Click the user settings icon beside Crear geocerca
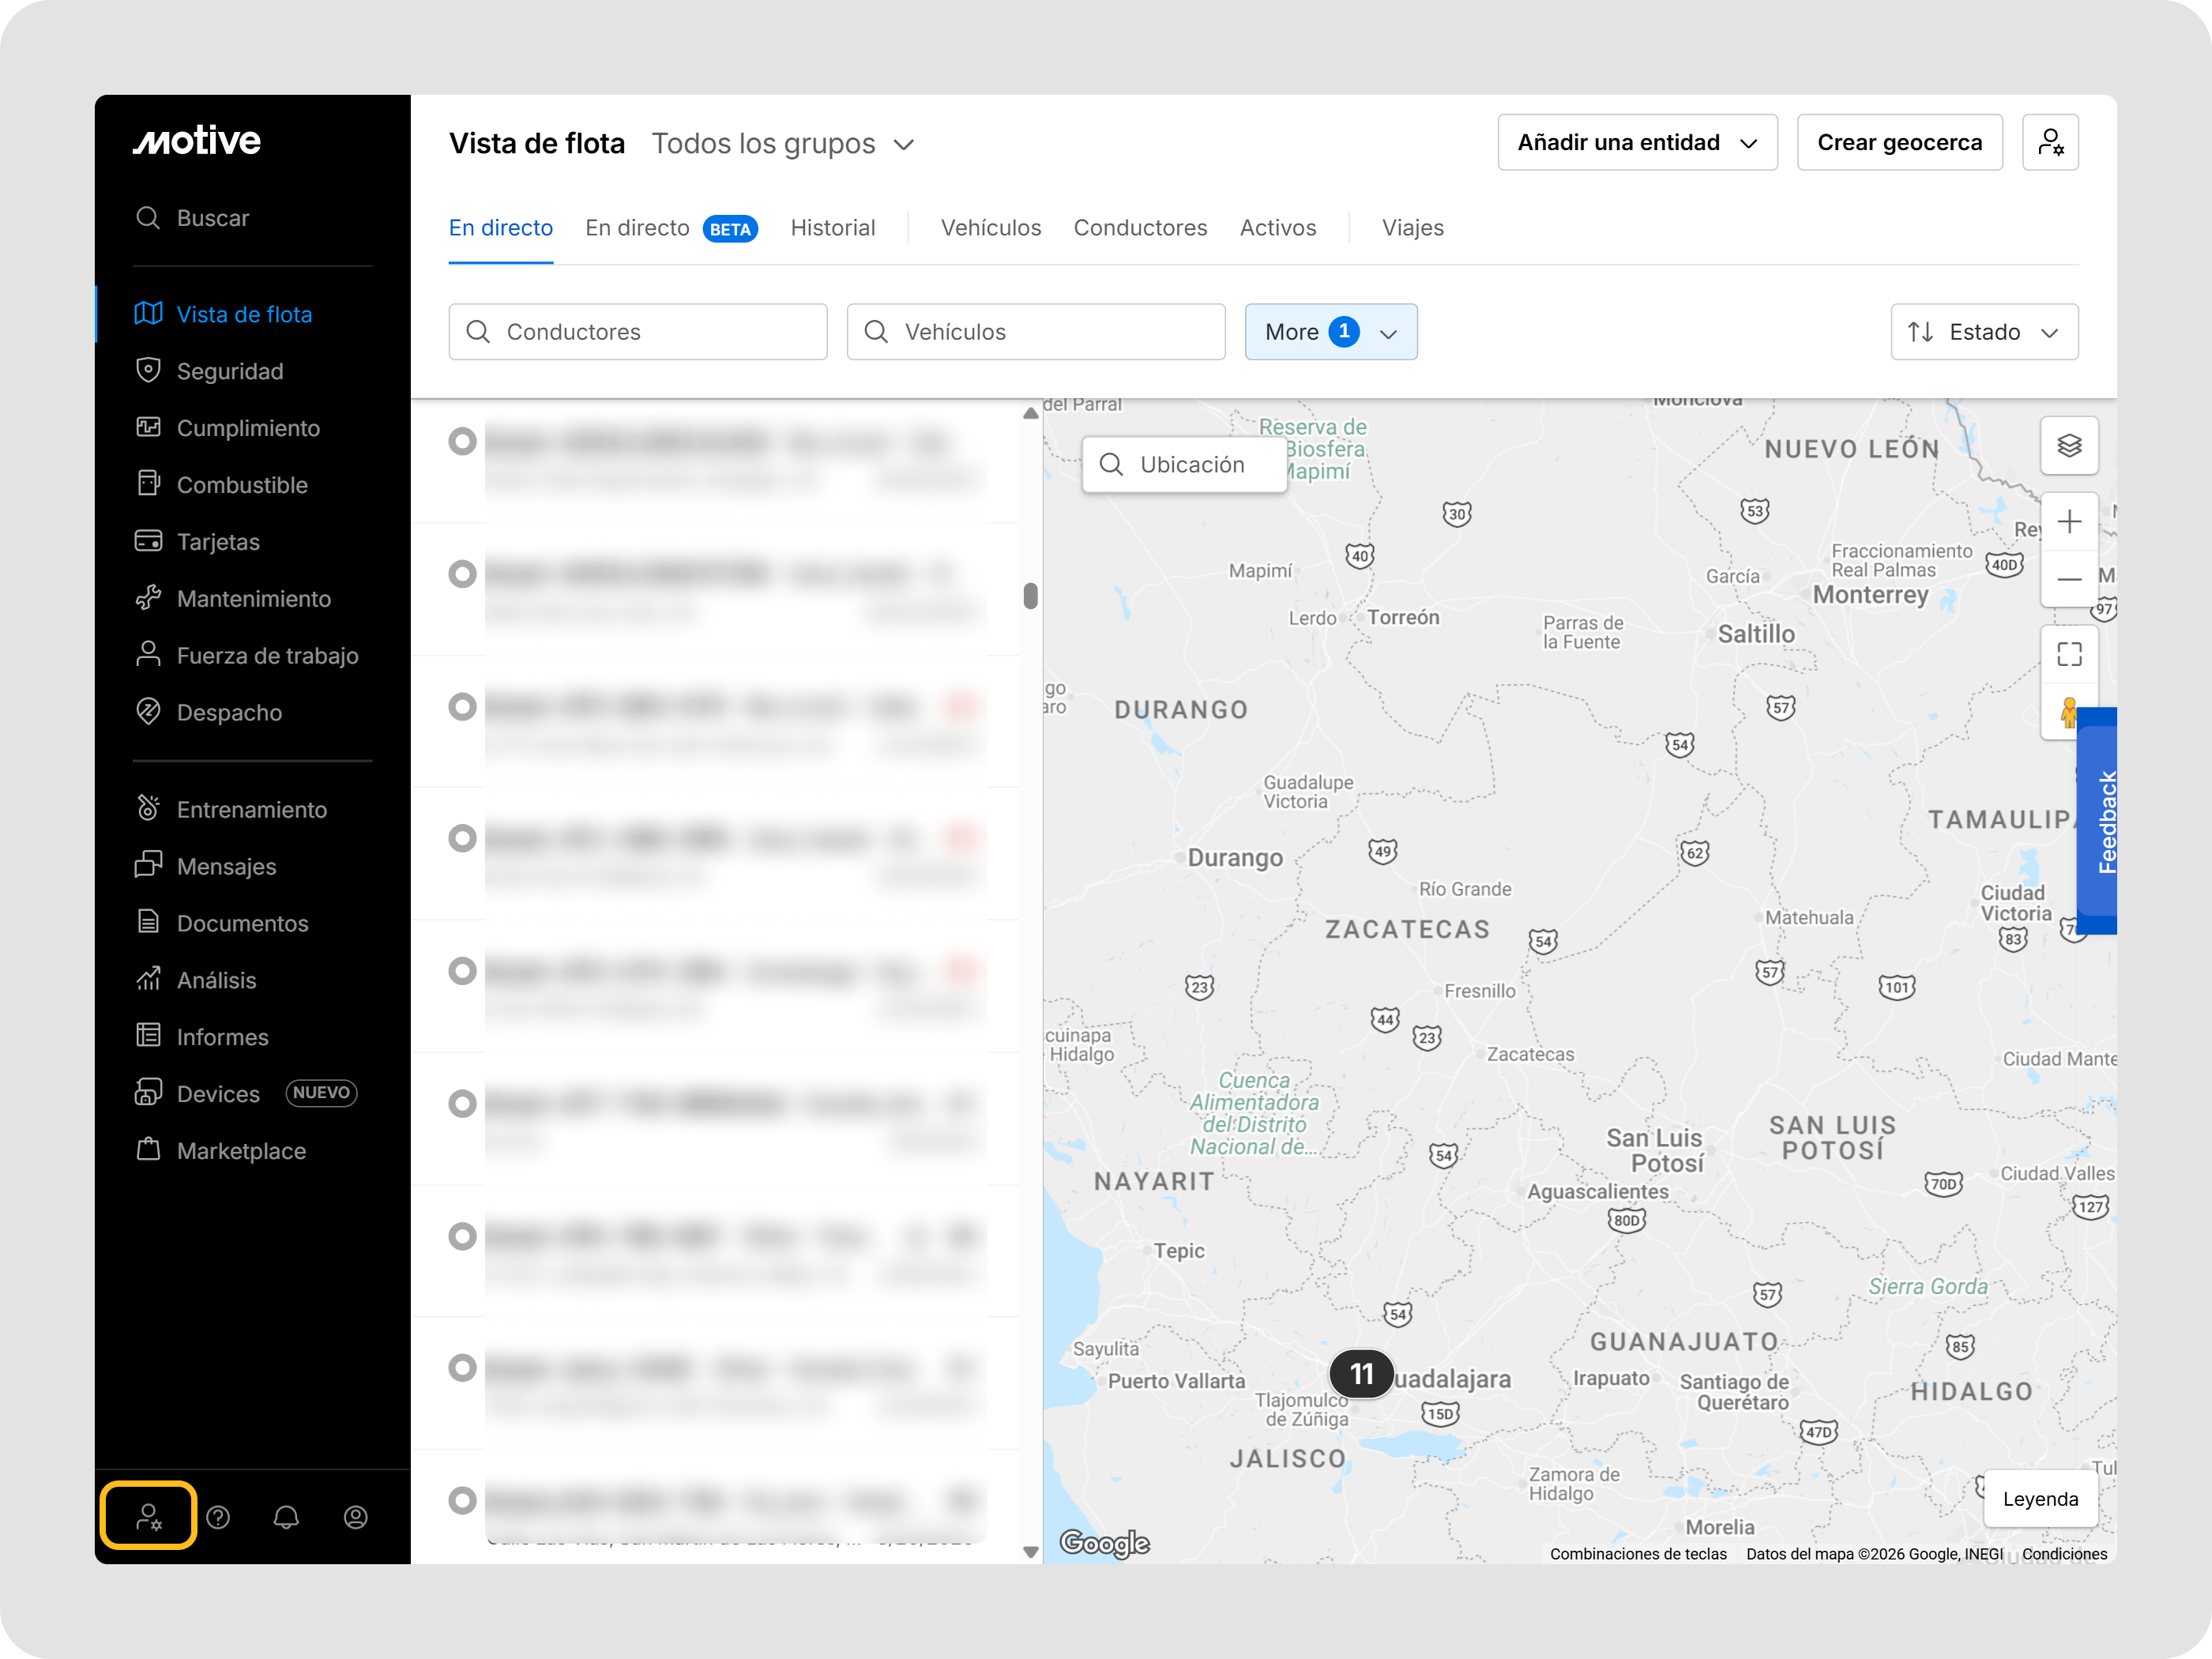The height and width of the screenshot is (1659, 2212). (x=2049, y=143)
